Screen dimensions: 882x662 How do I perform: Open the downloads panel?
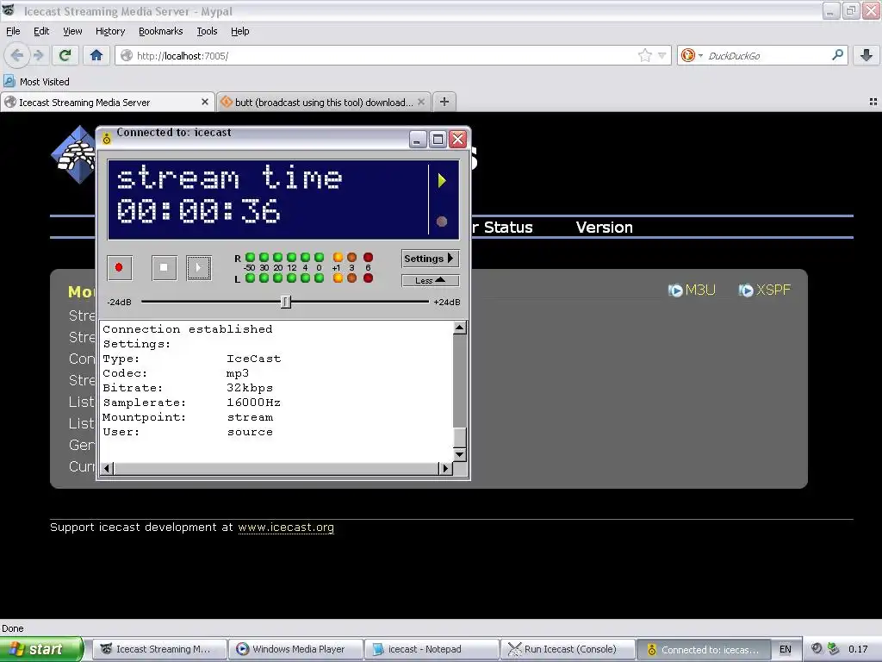[866, 55]
